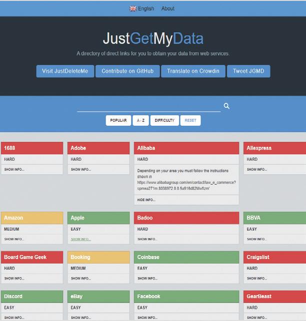Reset the sorting filter
Screen dimensions: 306x321
tap(190, 120)
